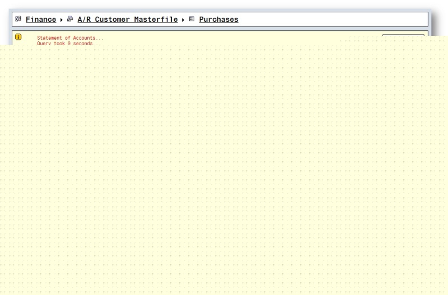Click the word 'Masterfile' in breadcrumb

(x=156, y=20)
